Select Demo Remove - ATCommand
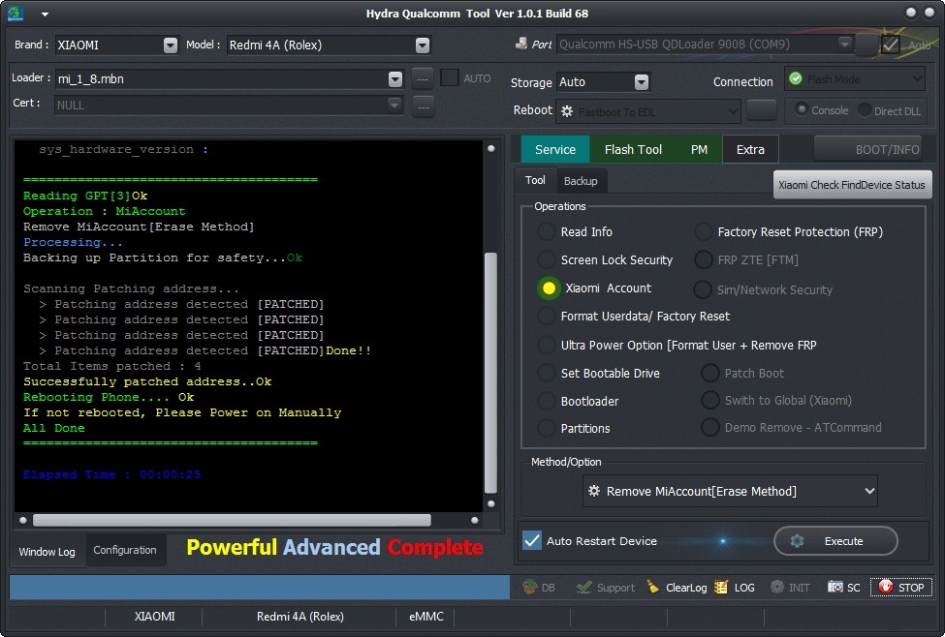The width and height of the screenshot is (945, 637). pos(709,428)
